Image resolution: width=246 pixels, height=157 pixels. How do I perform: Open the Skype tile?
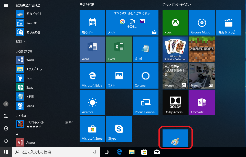click(119, 129)
